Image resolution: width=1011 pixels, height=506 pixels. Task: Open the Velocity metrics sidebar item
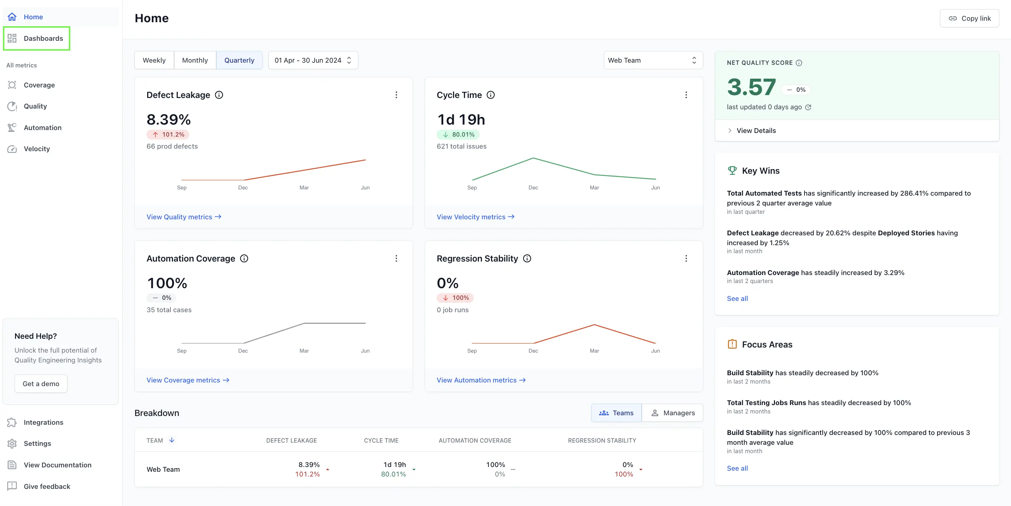(x=36, y=149)
